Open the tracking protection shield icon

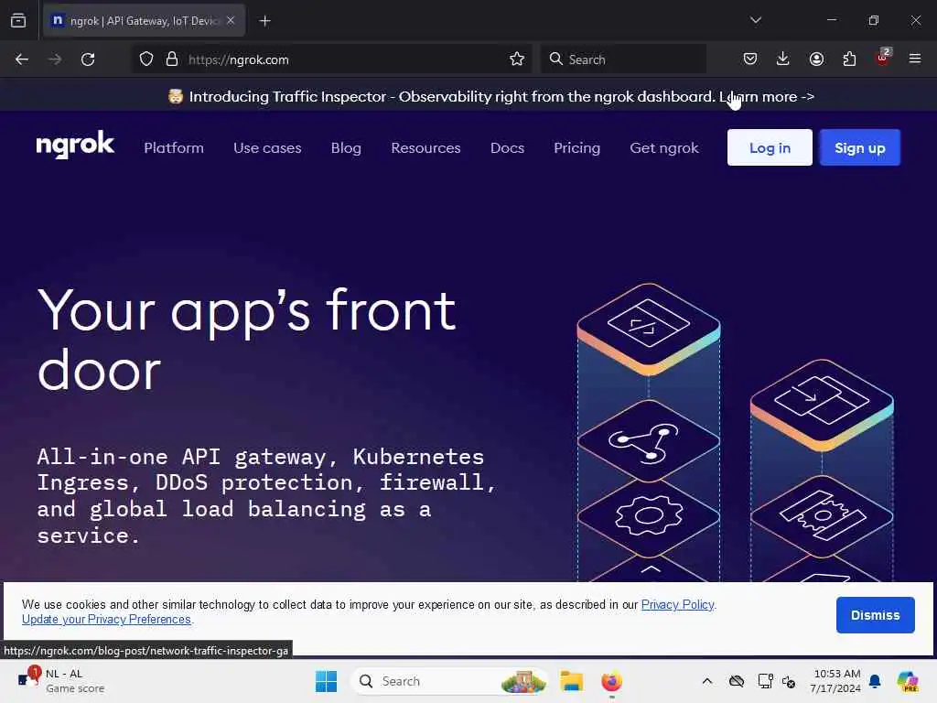click(x=146, y=59)
